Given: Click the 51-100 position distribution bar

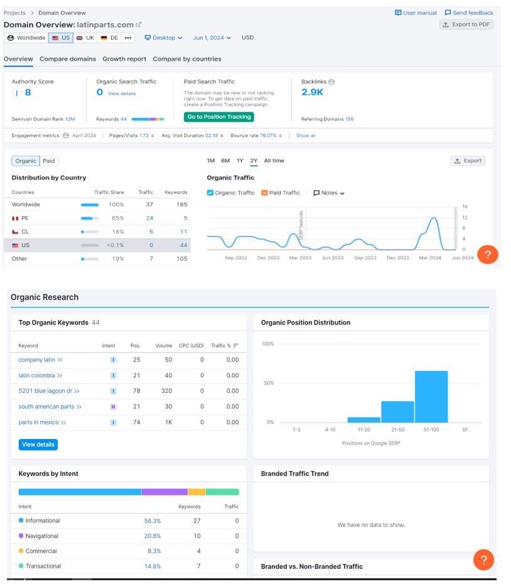Looking at the screenshot, I should coord(431,396).
